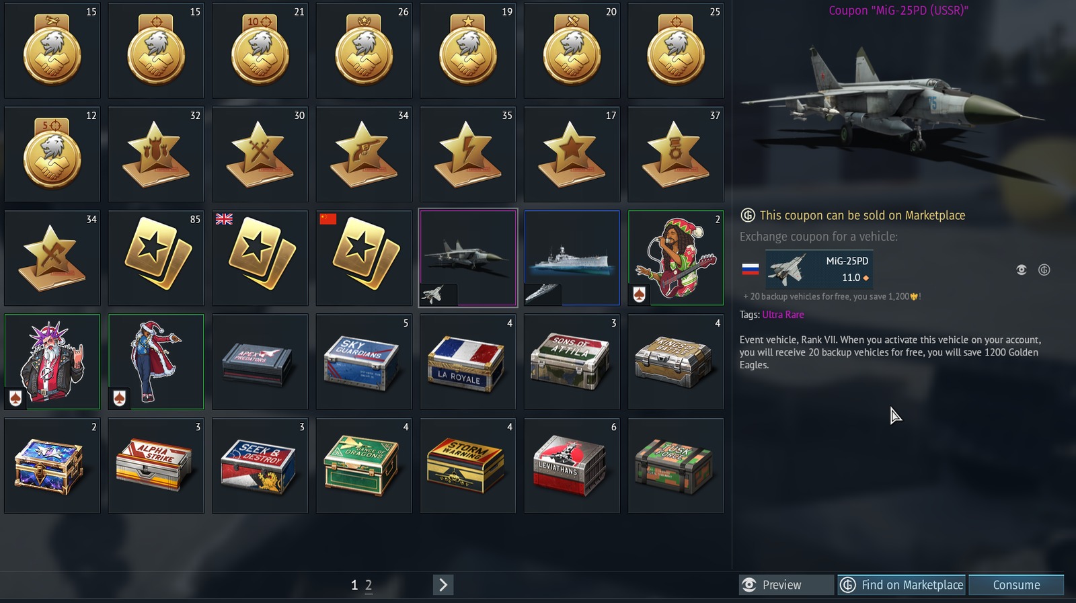Viewport: 1076px width, 603px height.
Task: Select the MiG-25PD aircraft coupon item
Action: click(467, 258)
